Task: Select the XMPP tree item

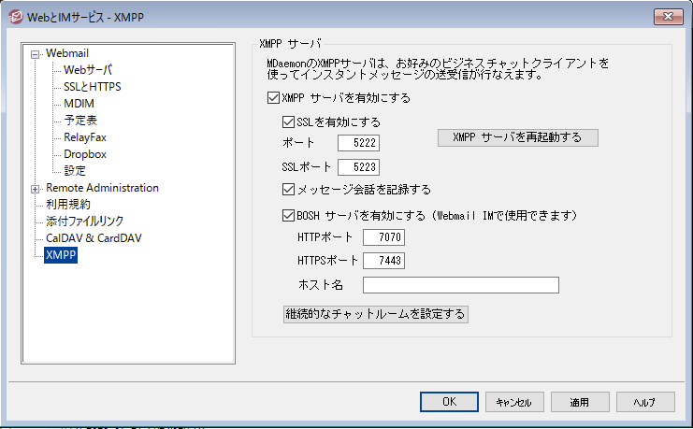Action: click(x=61, y=255)
